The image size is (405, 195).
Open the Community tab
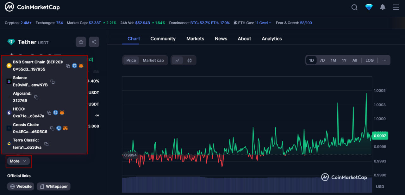[x=163, y=38]
